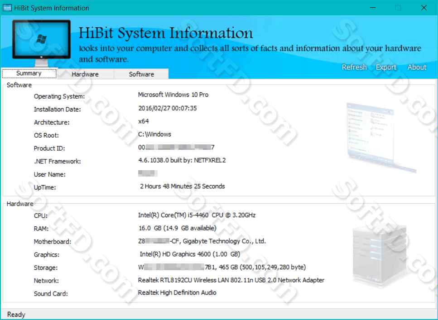Open the Hardware tab
Screen dimensions: 438x320
[85, 74]
